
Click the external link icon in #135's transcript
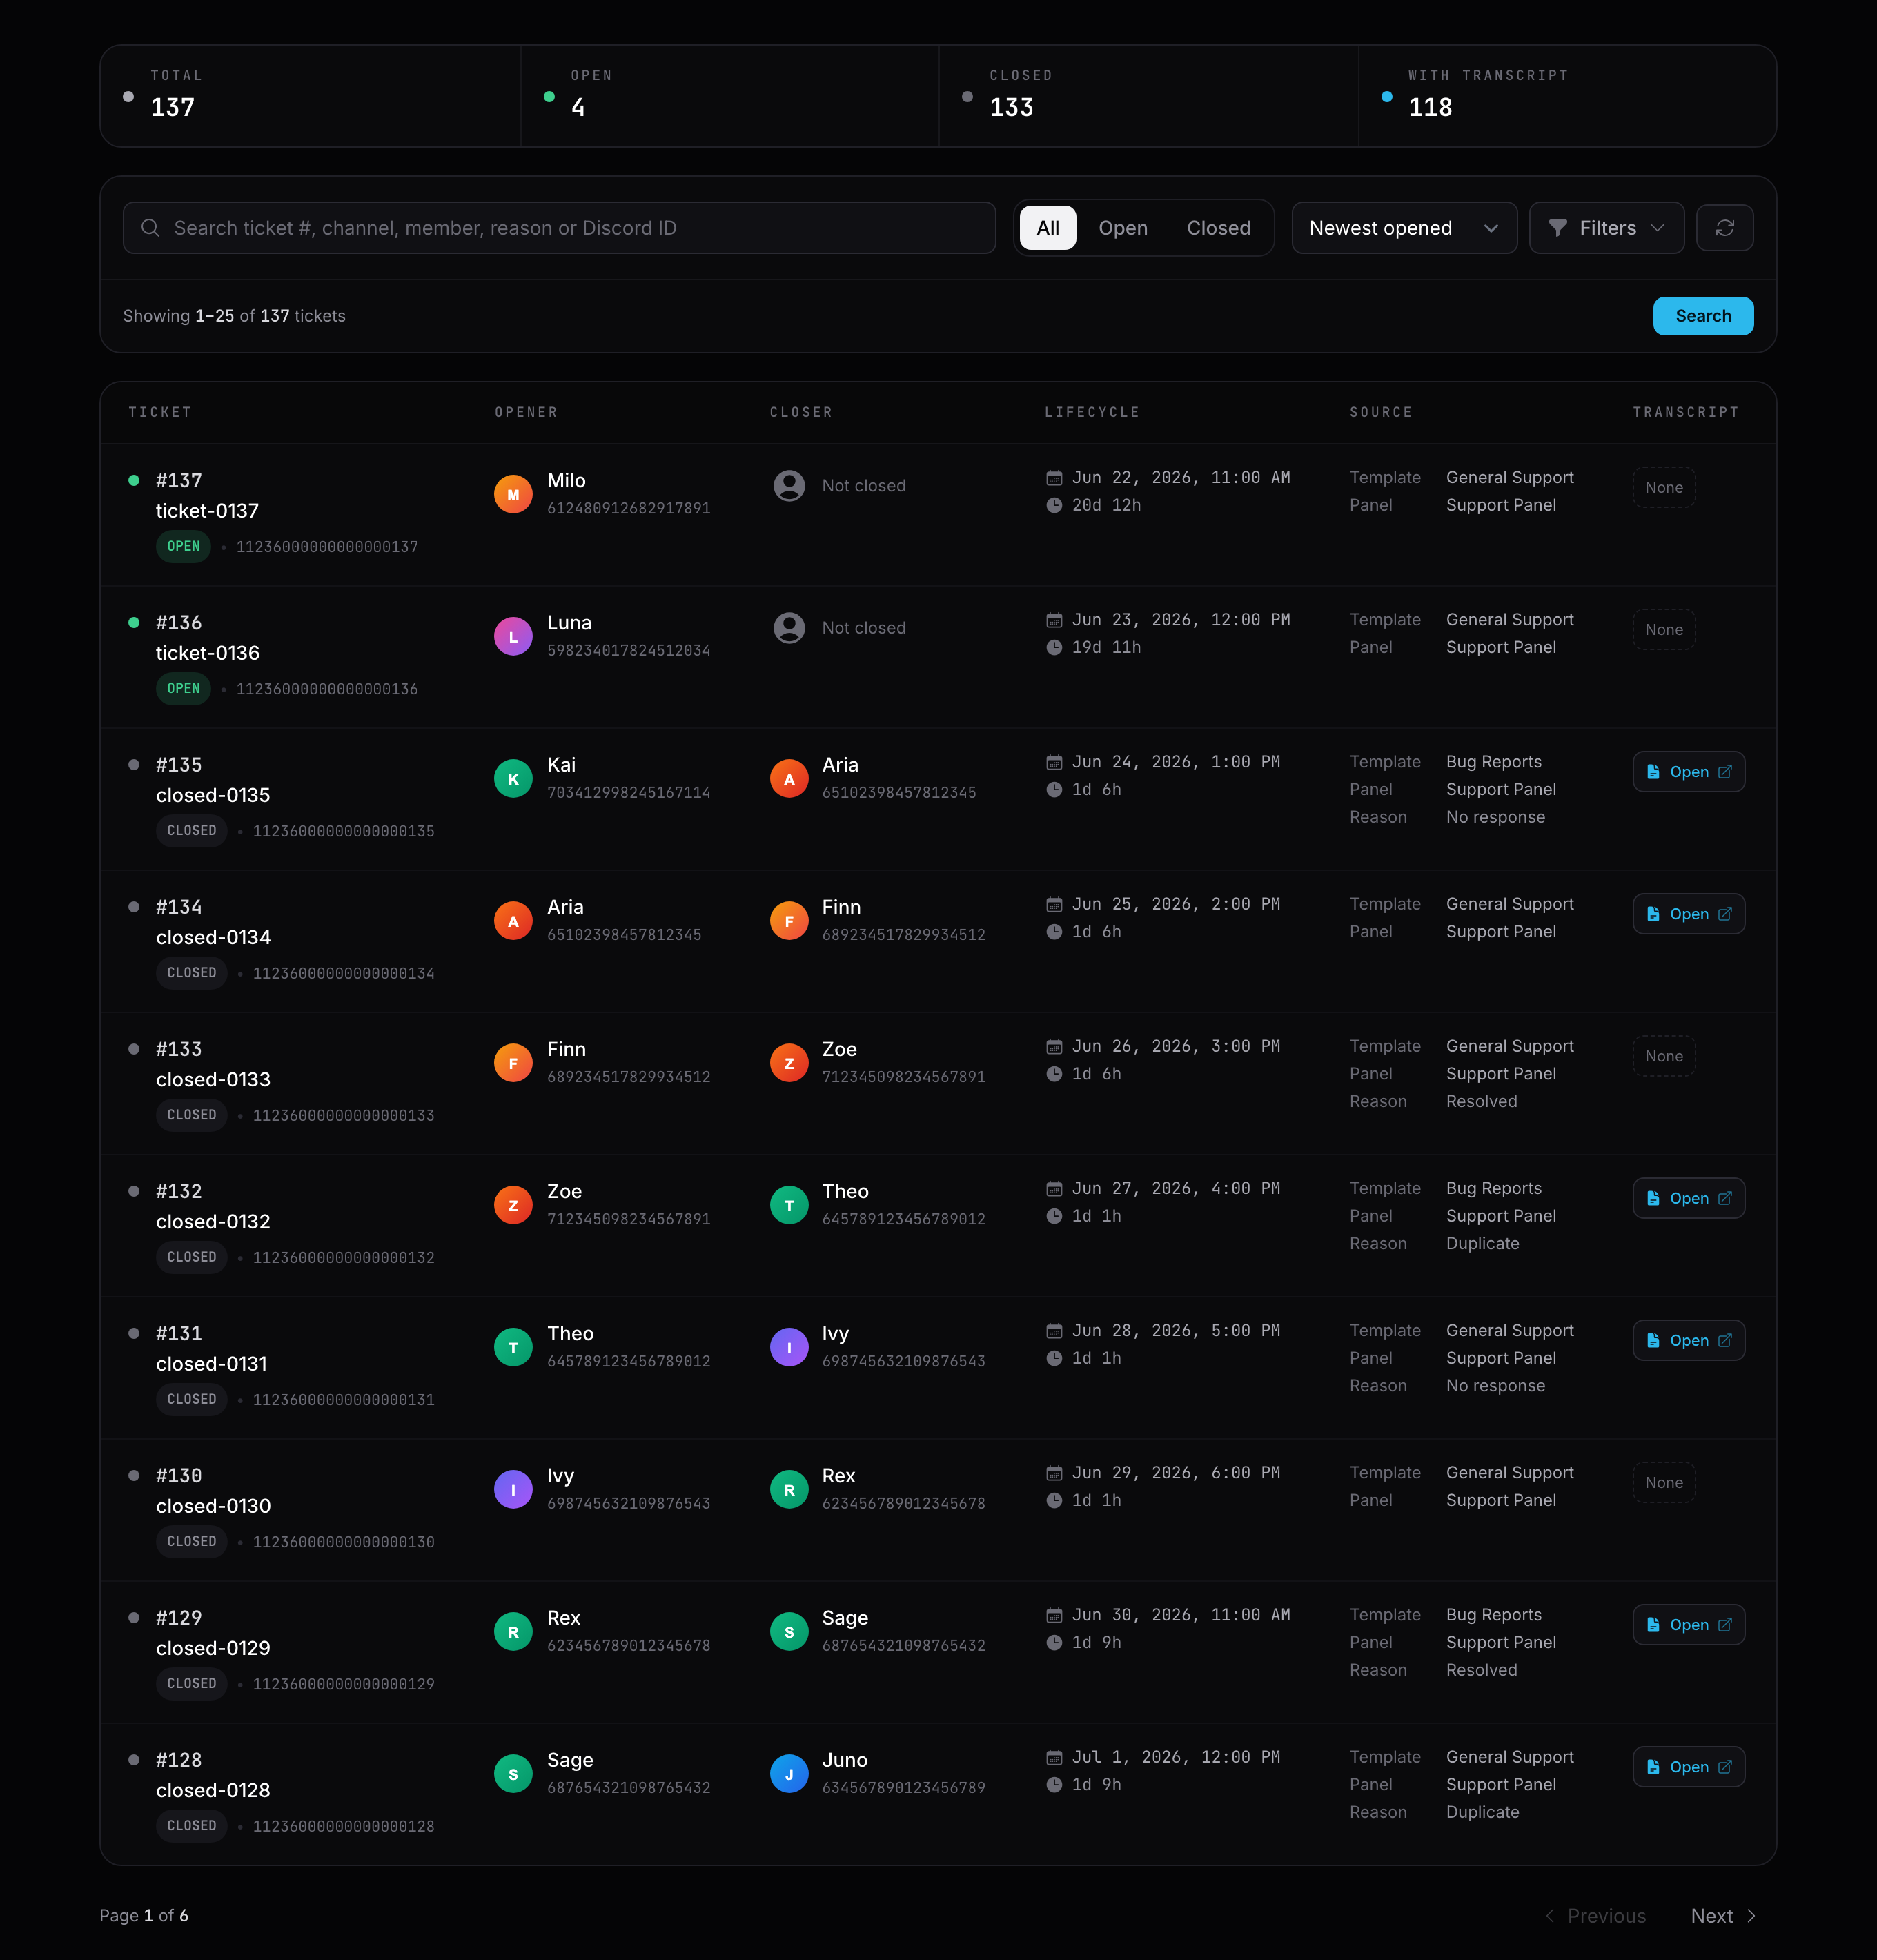[1725, 772]
